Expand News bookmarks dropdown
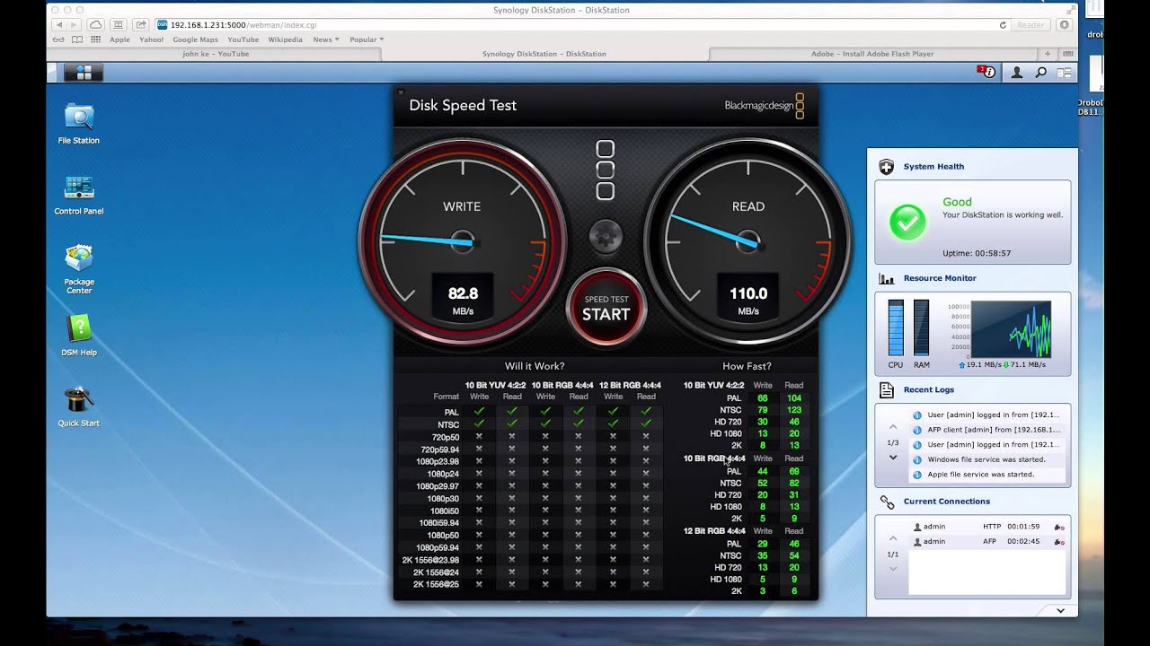 tap(325, 39)
